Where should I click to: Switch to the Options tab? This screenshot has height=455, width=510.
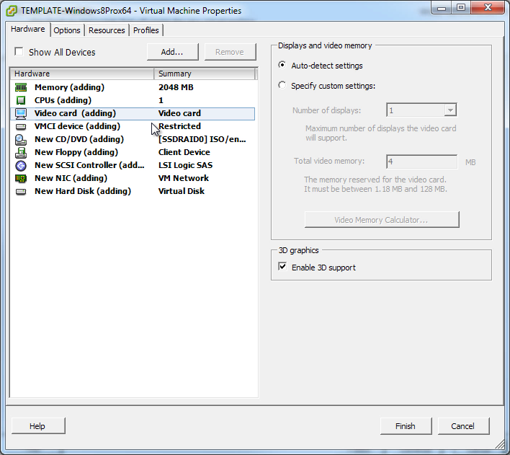67,30
